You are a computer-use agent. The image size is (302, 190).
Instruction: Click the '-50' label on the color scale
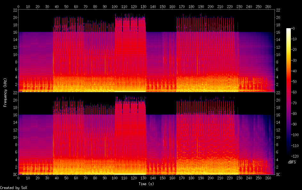(x=294, y=82)
